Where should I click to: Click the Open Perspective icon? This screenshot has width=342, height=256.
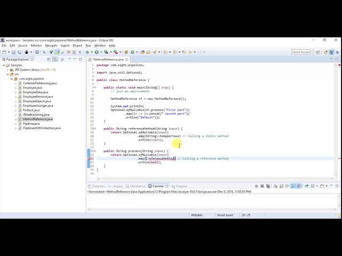click(318, 52)
